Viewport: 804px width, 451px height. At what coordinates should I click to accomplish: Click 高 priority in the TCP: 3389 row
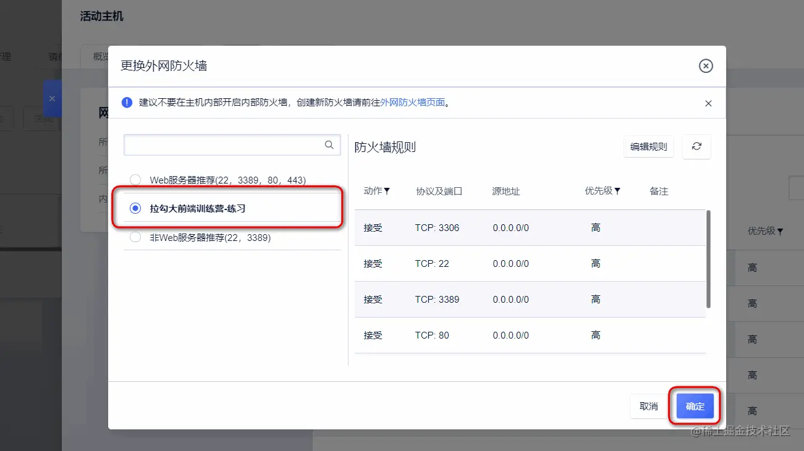pos(595,300)
